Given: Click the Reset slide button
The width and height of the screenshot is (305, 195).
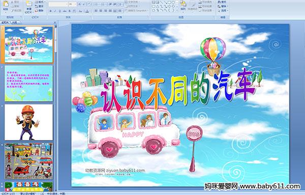Looking at the screenshot, I should point(40,6).
